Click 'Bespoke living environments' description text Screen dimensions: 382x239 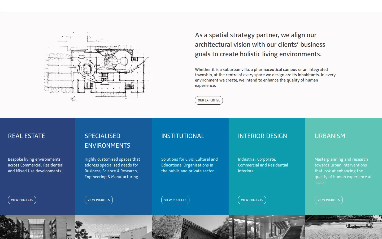click(x=36, y=165)
